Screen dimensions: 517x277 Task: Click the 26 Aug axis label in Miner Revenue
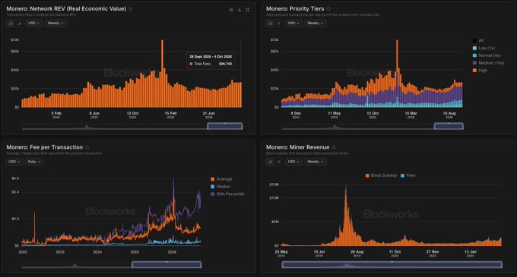click(357, 253)
